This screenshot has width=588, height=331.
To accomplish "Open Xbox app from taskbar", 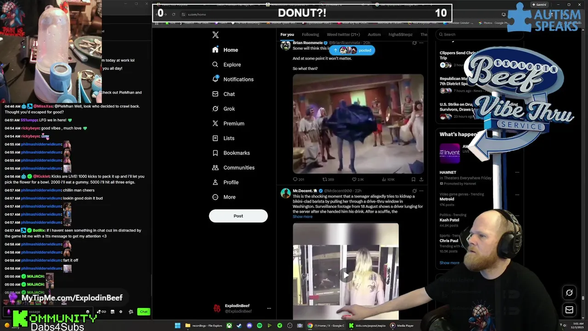I will (x=229, y=325).
